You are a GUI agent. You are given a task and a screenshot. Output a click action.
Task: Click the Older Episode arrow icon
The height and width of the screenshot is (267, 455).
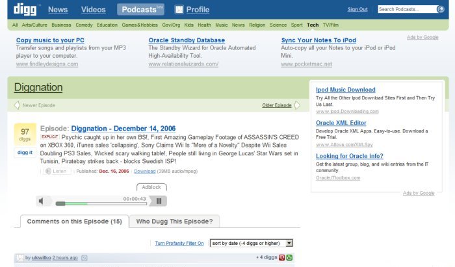[x=297, y=105]
